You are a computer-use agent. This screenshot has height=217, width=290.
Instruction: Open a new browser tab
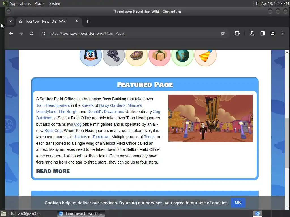click(88, 21)
